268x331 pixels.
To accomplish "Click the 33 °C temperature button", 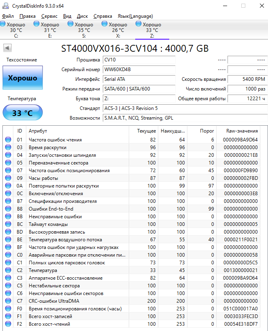I will [x=23, y=113].
